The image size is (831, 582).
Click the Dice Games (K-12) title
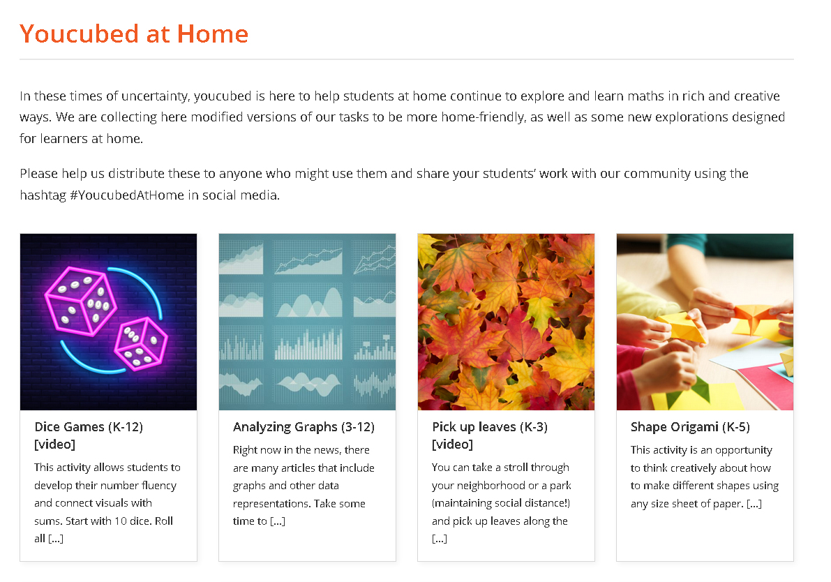pos(89,427)
